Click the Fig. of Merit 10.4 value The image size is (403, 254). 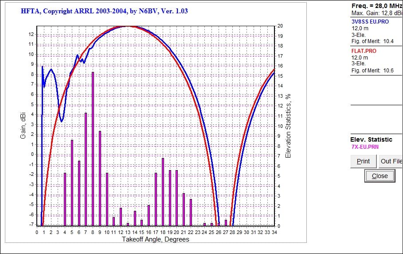point(372,41)
